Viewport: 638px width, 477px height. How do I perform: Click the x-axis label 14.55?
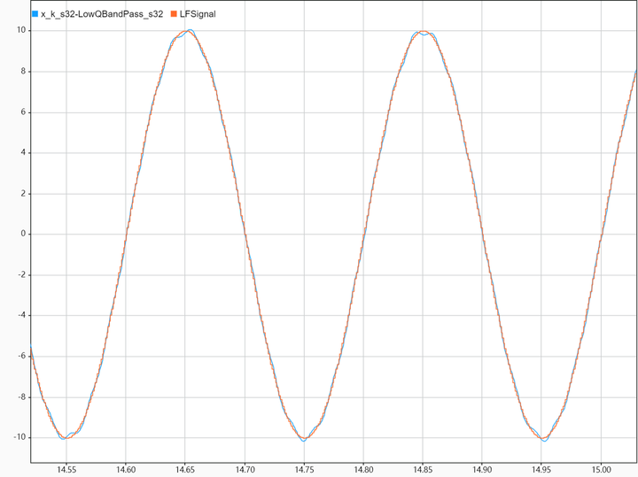66,470
